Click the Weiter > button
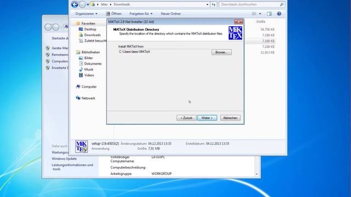Image resolution: width=351 pixels, height=197 pixels. click(207, 118)
